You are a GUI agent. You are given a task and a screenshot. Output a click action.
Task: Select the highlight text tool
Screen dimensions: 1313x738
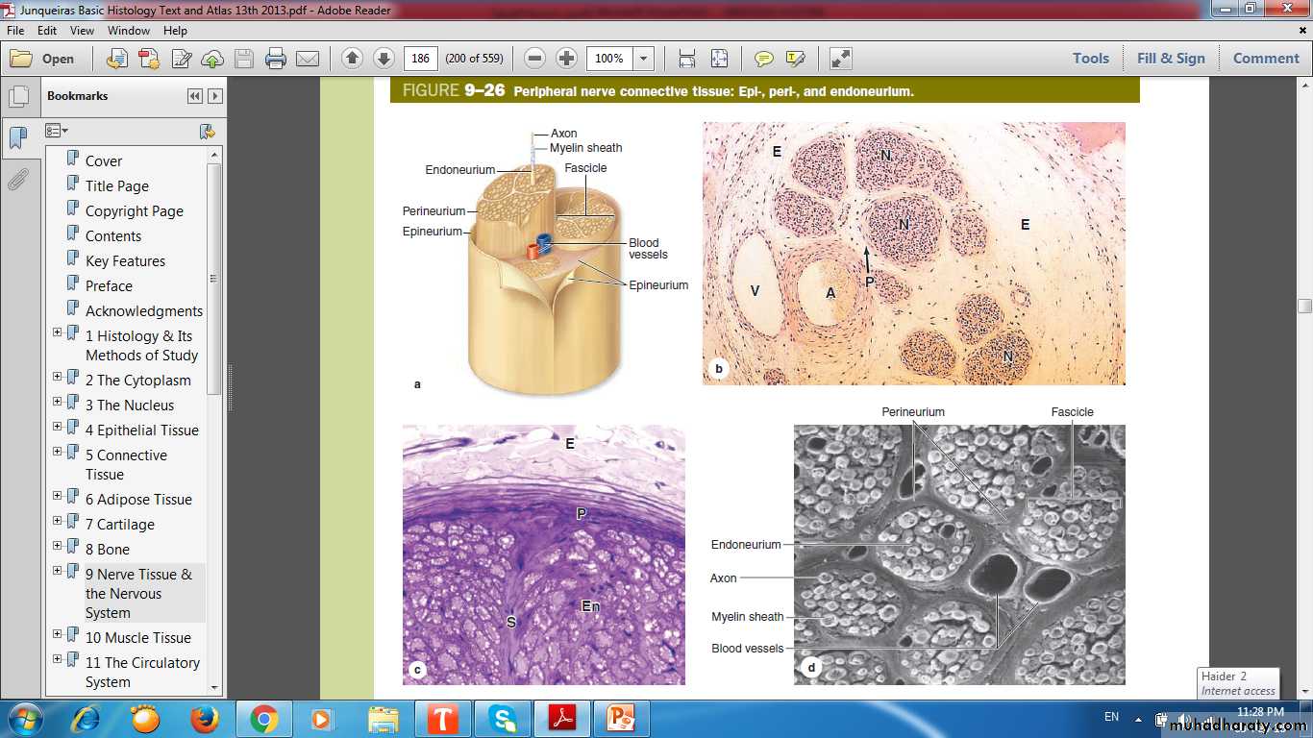(x=795, y=59)
